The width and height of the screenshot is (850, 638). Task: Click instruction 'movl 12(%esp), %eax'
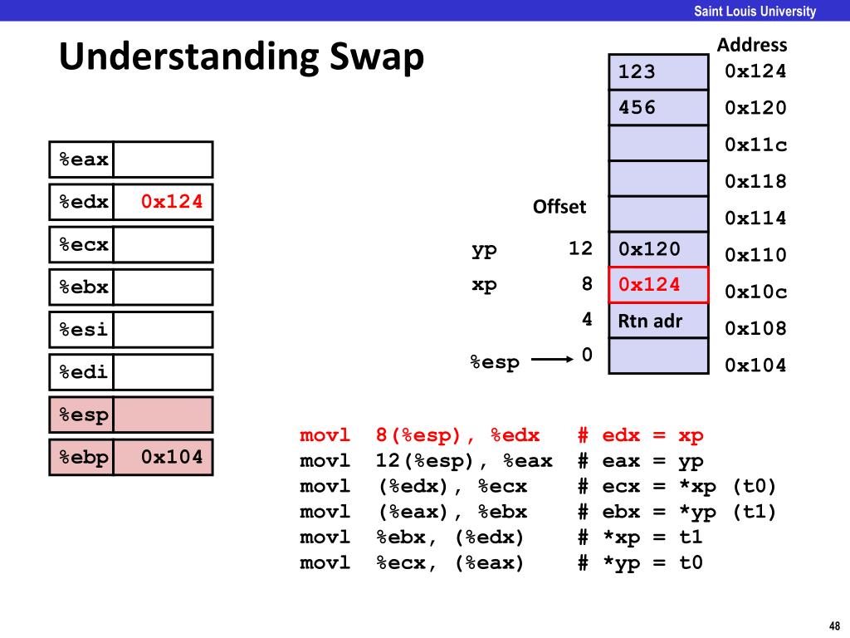(x=426, y=461)
